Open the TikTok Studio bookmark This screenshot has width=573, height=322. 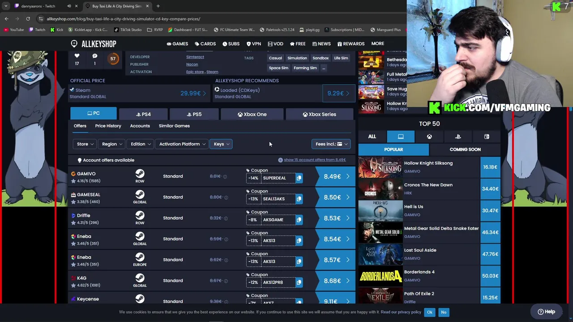click(x=128, y=30)
